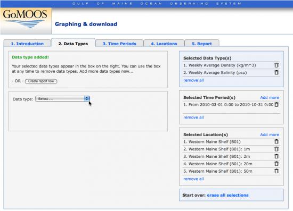Open the Data type Select dropdown

click(x=62, y=99)
